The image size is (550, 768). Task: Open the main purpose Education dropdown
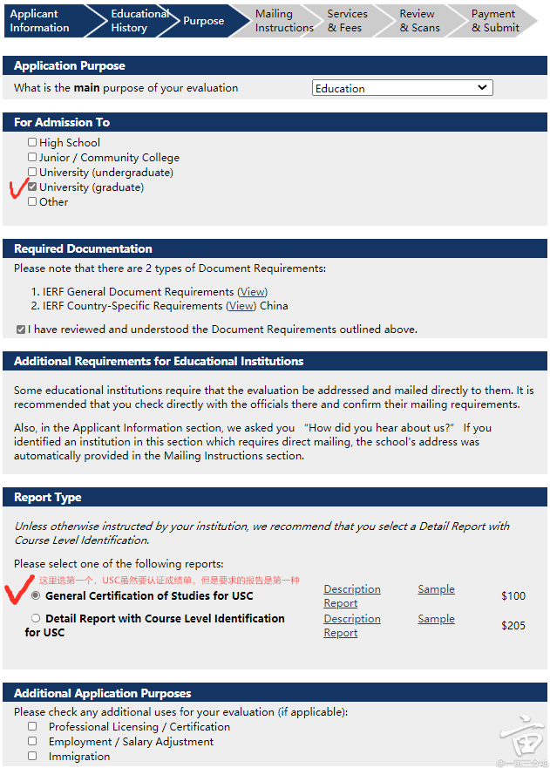tap(402, 88)
